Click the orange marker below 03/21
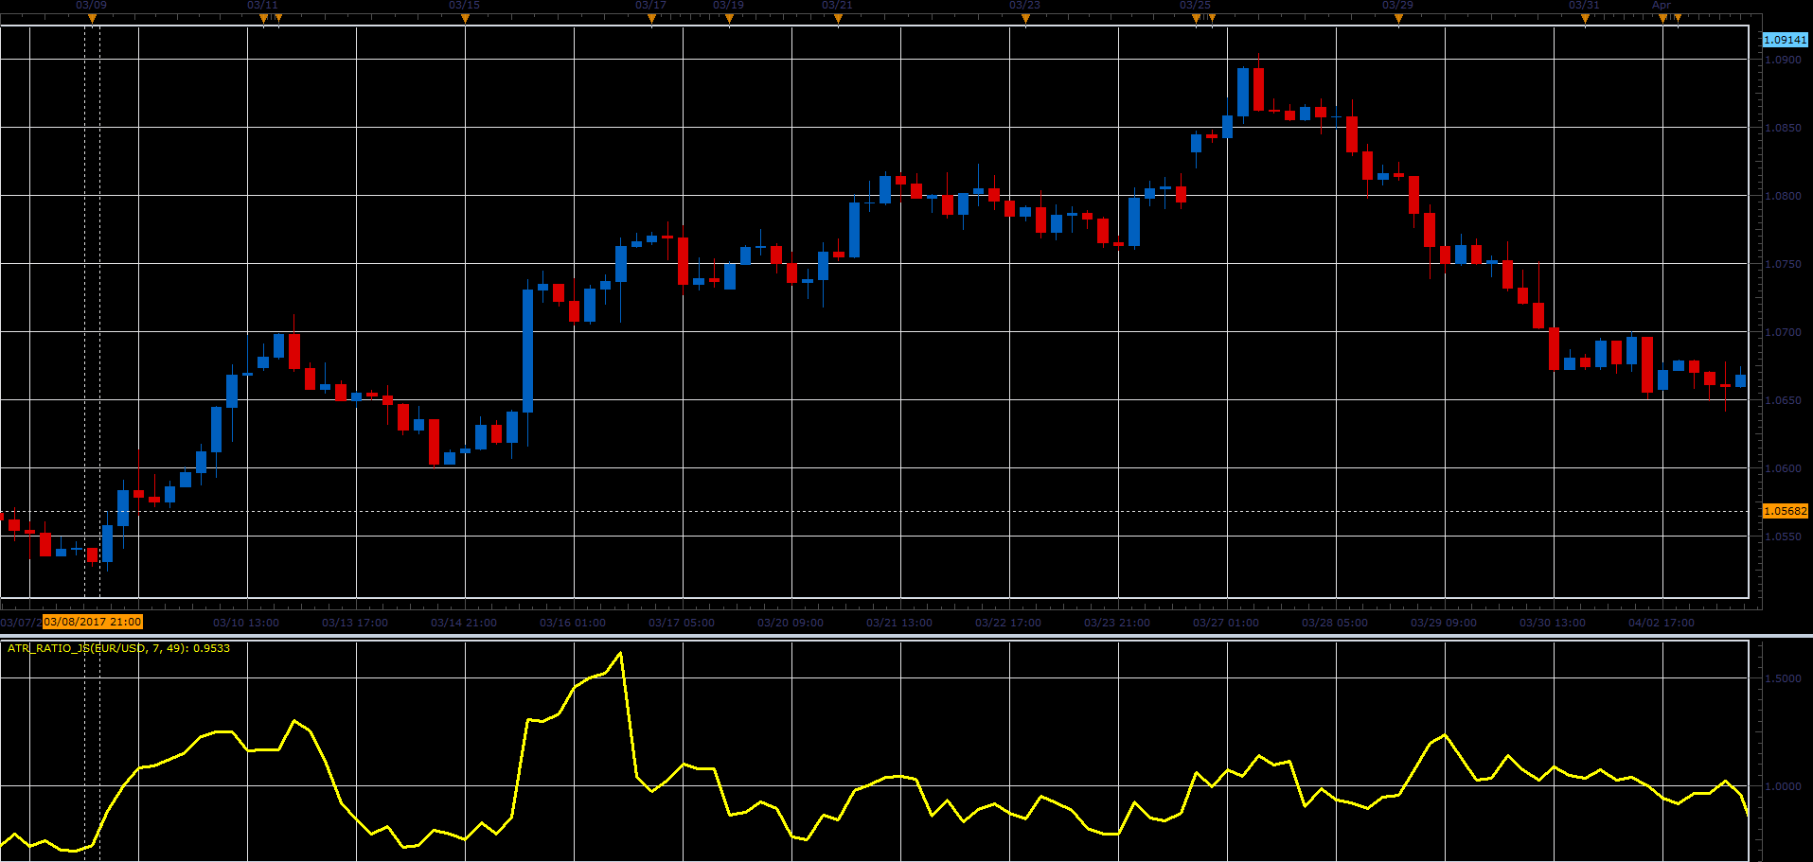This screenshot has height=862, width=1813. (x=838, y=19)
